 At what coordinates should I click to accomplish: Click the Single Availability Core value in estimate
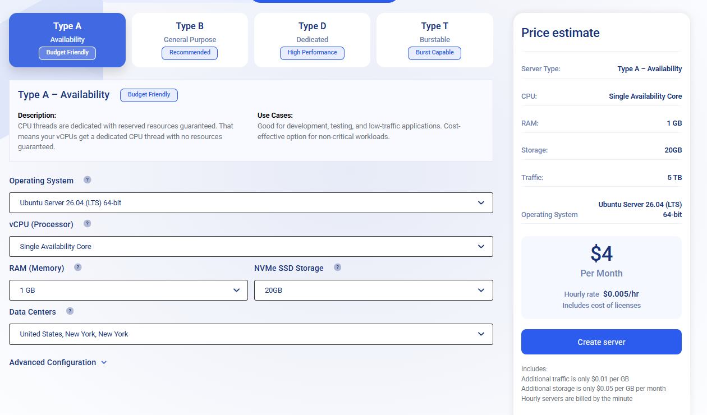645,96
